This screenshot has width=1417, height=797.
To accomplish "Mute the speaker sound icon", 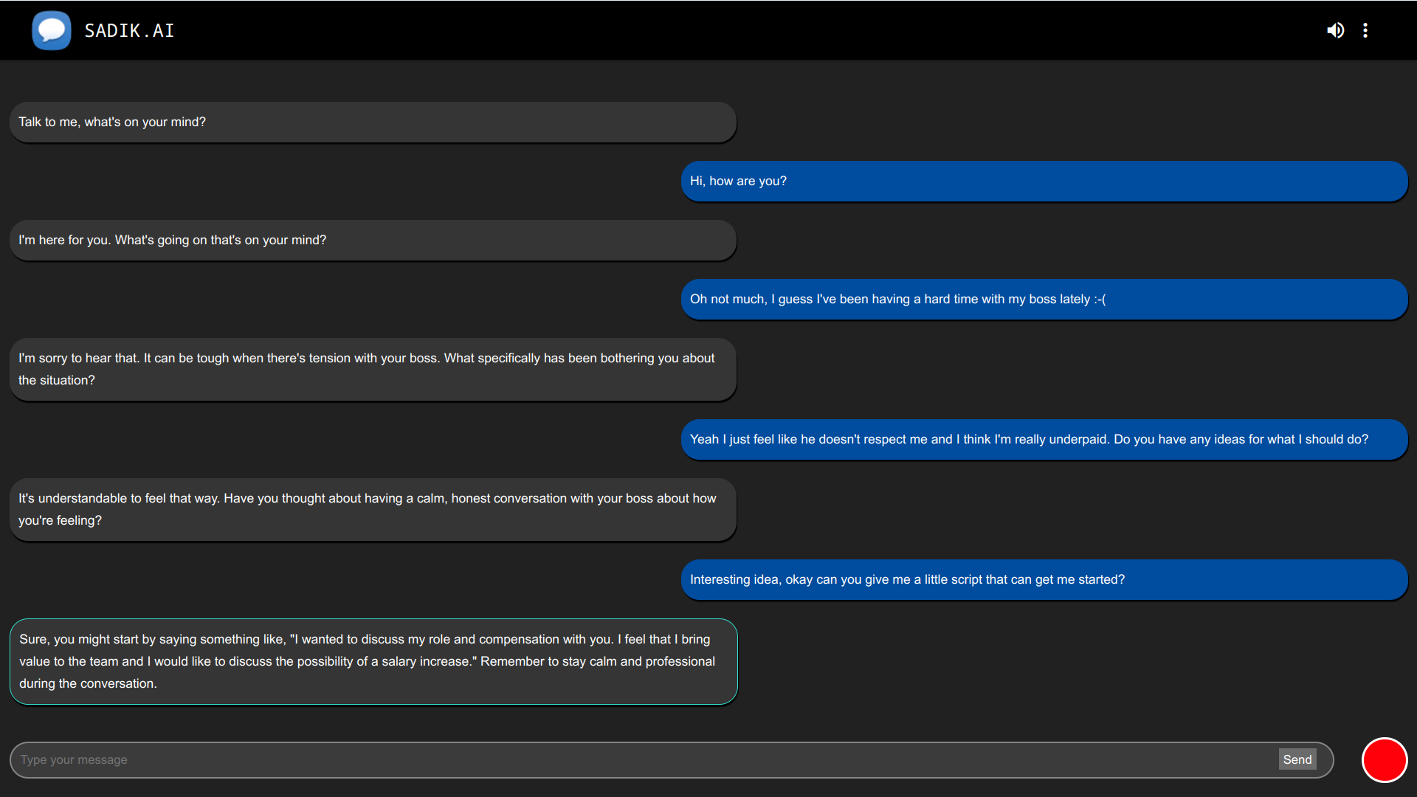I will 1335,30.
